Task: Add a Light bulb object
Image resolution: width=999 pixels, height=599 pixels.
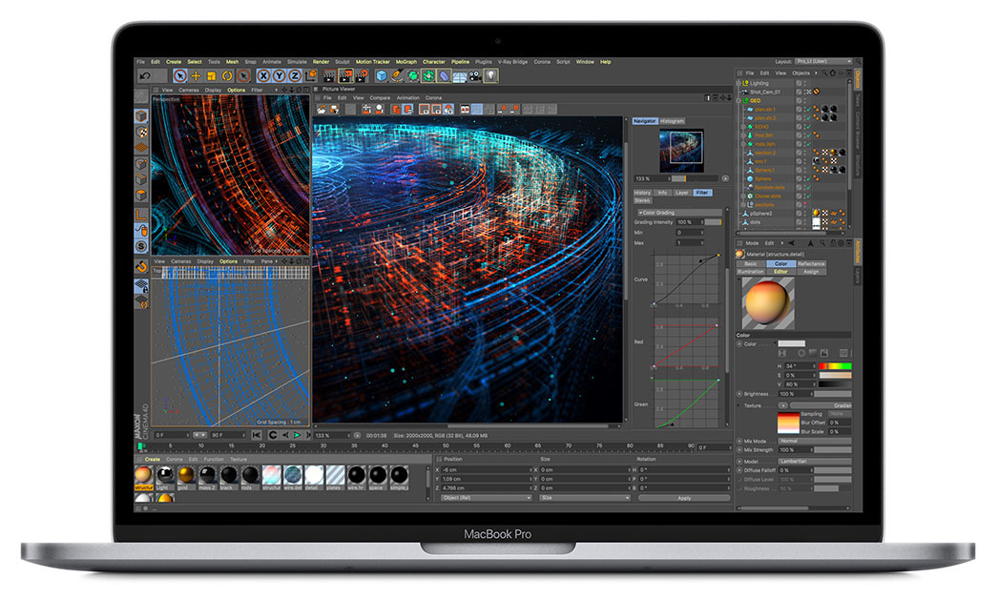Action: point(490,75)
